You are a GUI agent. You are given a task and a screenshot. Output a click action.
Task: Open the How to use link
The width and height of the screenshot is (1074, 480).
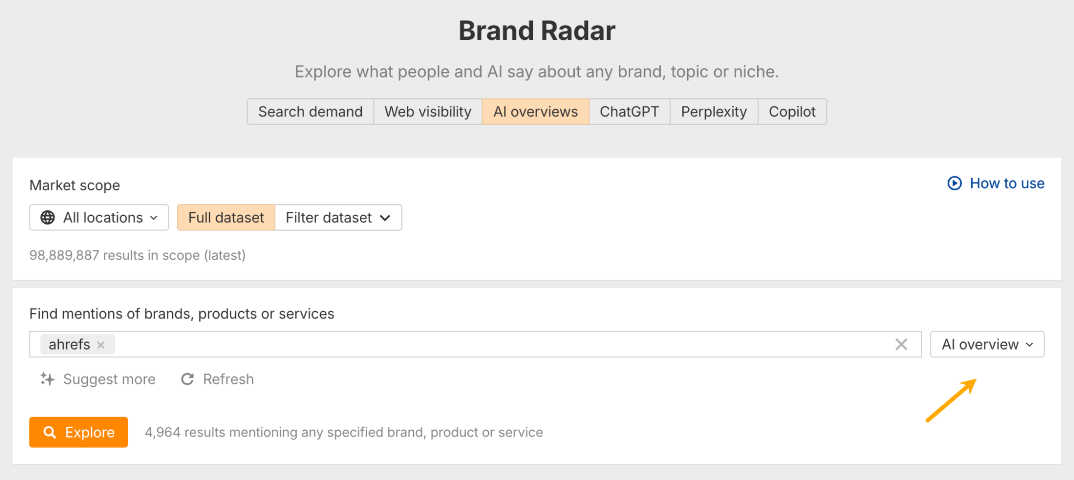point(1006,183)
